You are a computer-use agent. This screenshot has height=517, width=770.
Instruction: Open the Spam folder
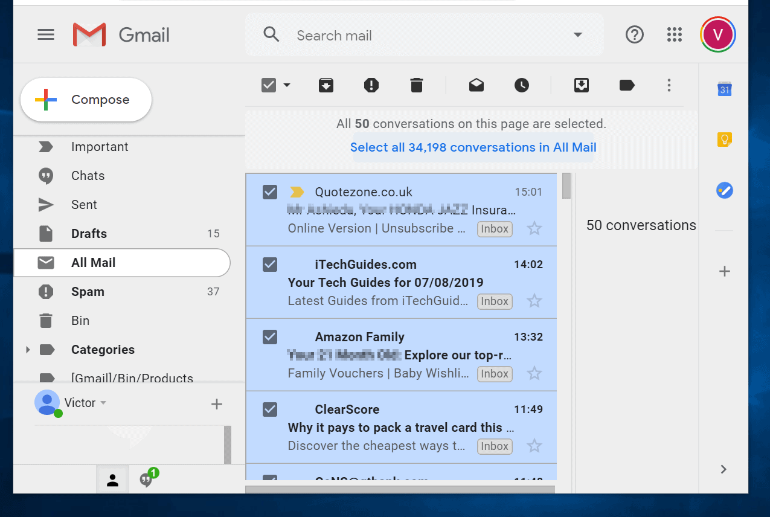(88, 292)
